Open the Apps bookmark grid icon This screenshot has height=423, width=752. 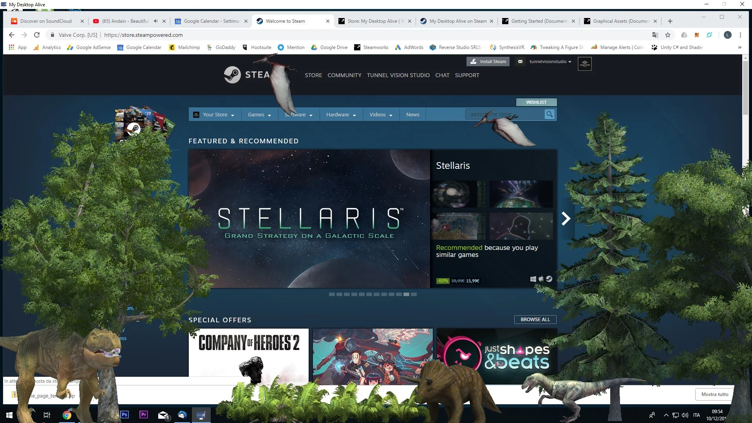point(12,47)
